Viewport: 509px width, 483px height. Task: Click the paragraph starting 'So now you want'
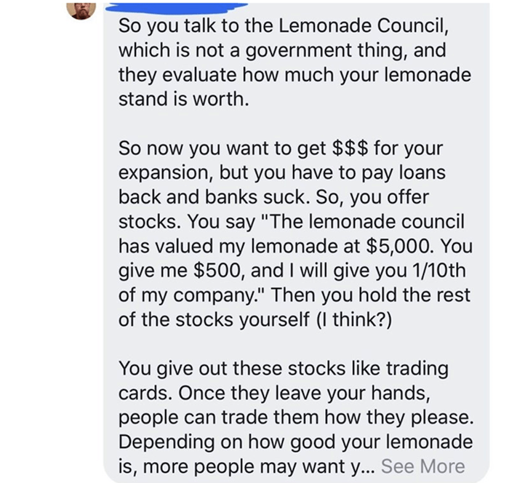pyautogui.click(x=295, y=233)
